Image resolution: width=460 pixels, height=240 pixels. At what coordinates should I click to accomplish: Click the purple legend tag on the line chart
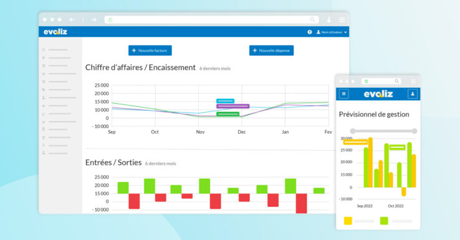point(233,106)
